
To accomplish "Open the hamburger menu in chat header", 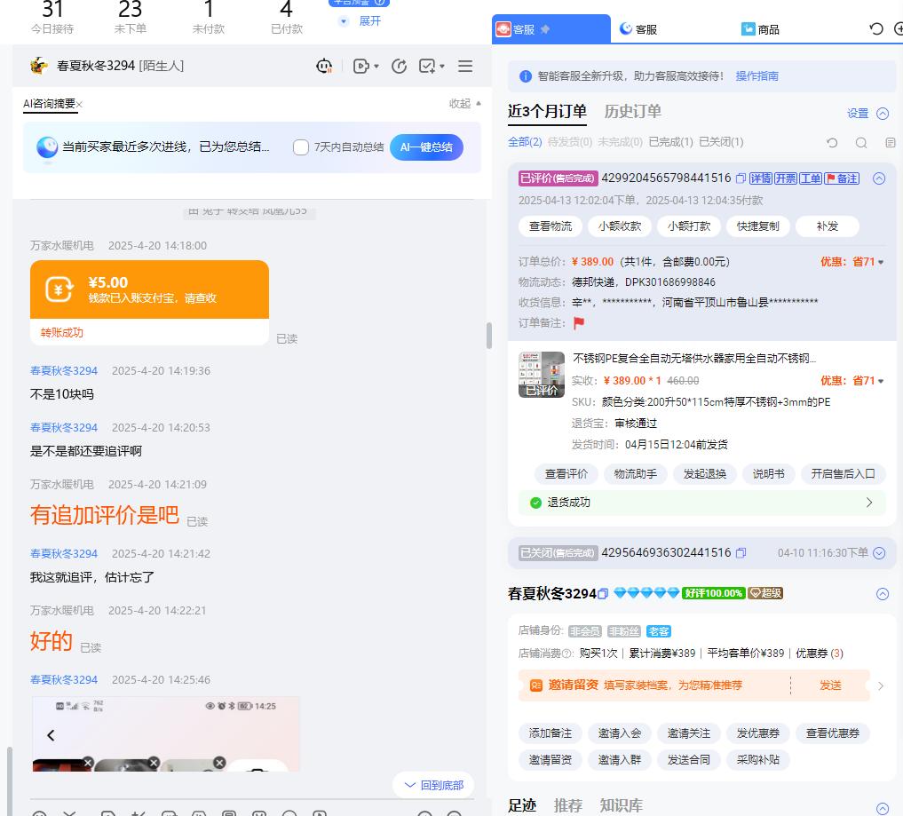I will click(x=465, y=66).
